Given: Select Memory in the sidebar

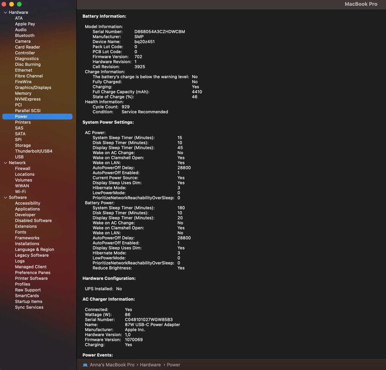Looking at the screenshot, I should (23, 93).
